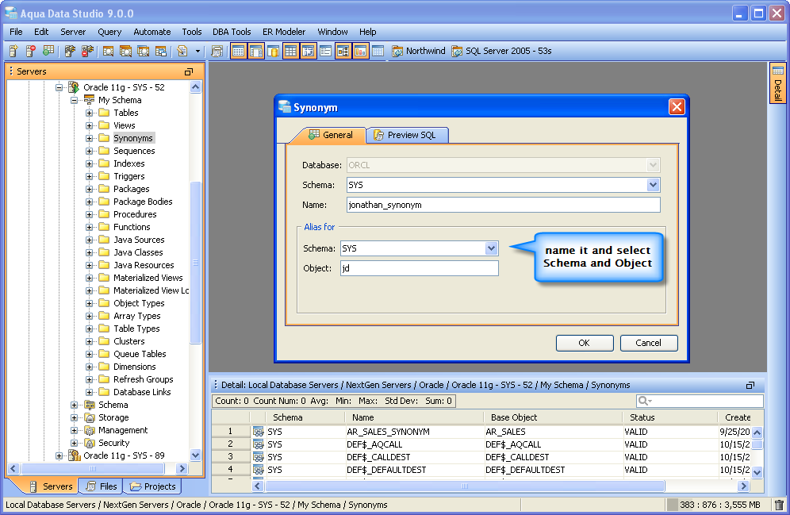Select the Synonyms folder in the tree
Image resolution: width=790 pixels, height=515 pixels.
click(132, 138)
